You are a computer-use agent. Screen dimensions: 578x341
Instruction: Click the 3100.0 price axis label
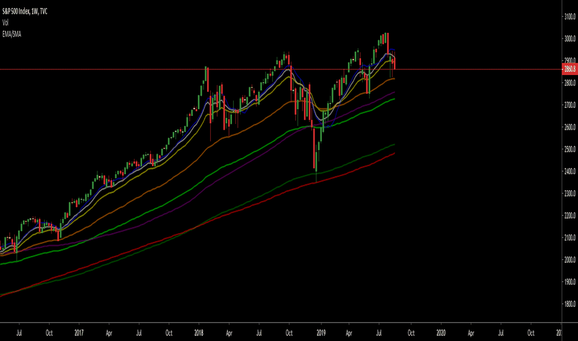[570, 17]
